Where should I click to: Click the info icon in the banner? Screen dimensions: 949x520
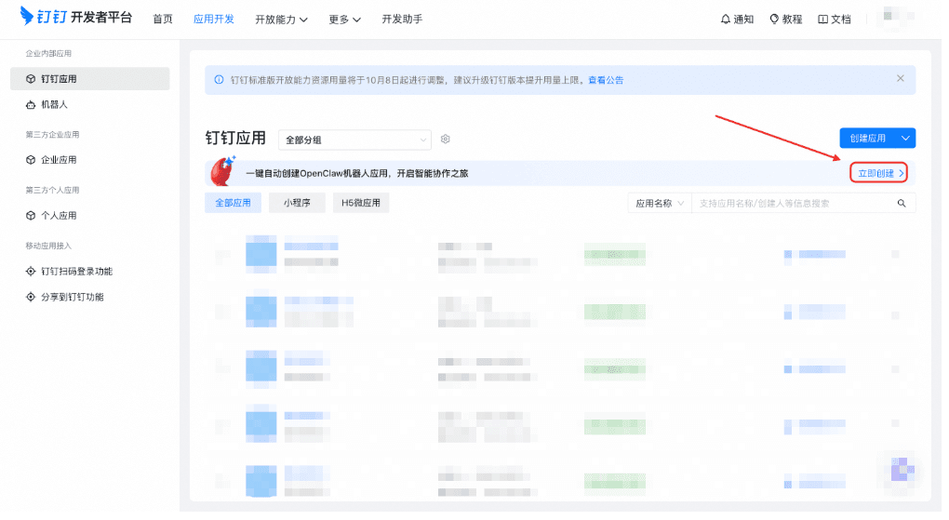221,81
